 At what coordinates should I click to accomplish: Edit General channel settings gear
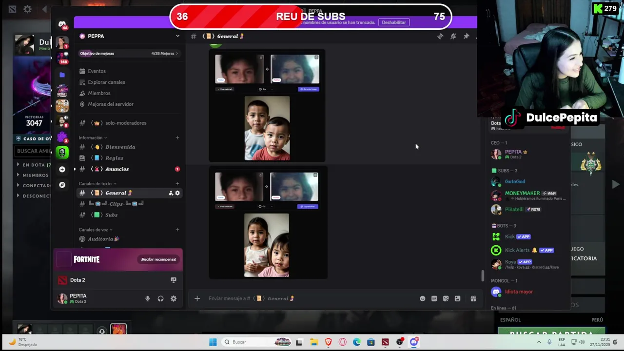point(177,193)
